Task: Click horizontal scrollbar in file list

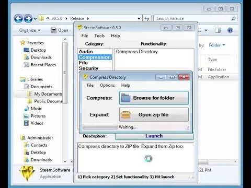Action: [203, 162]
